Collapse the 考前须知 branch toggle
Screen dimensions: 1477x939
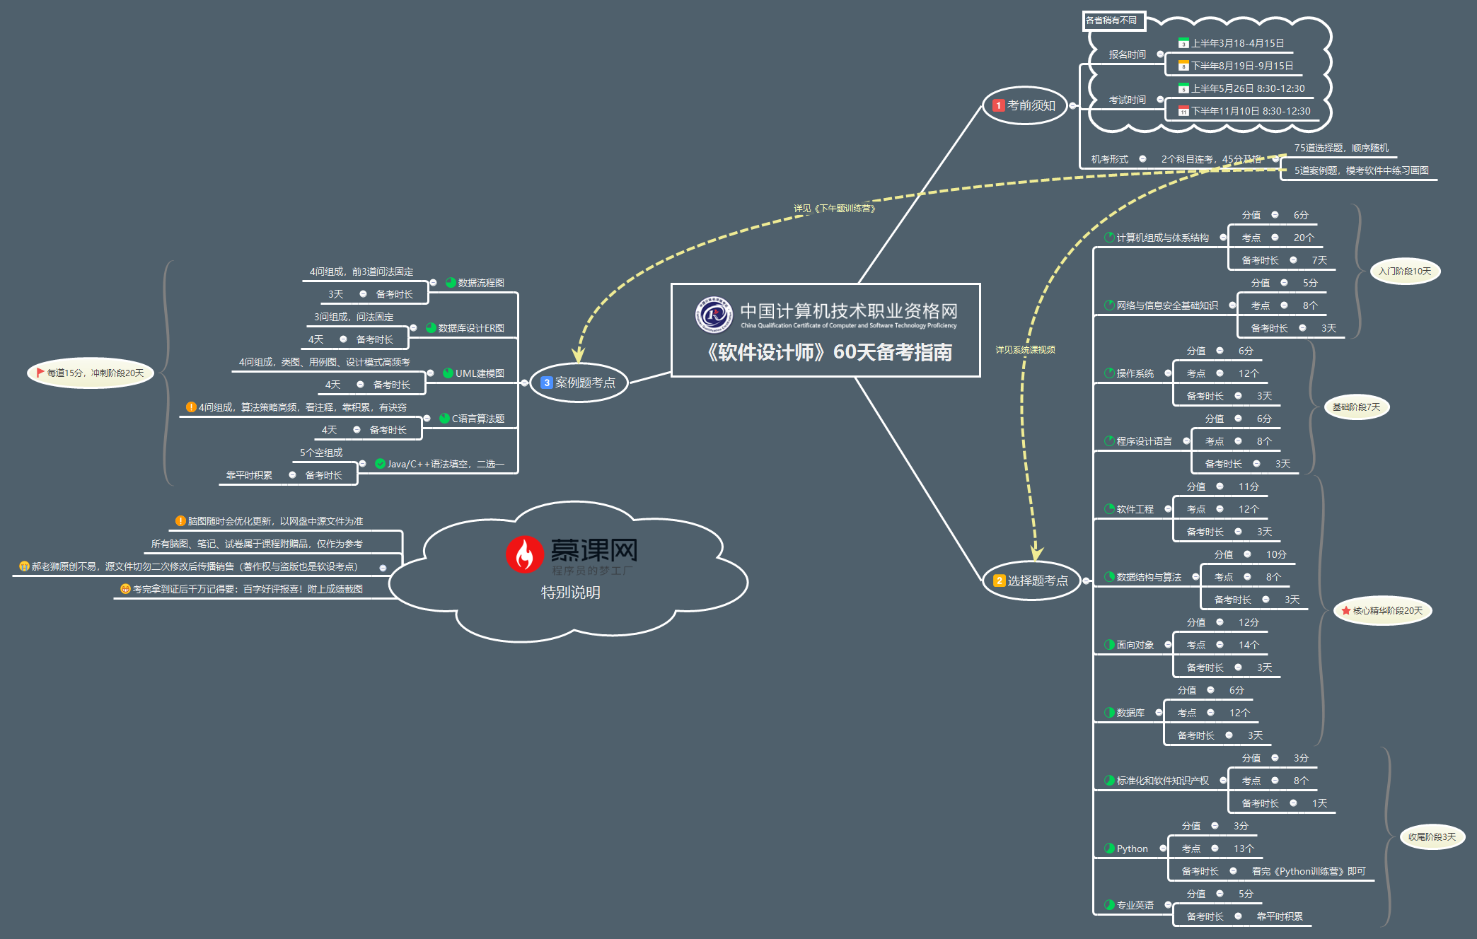(x=1072, y=105)
